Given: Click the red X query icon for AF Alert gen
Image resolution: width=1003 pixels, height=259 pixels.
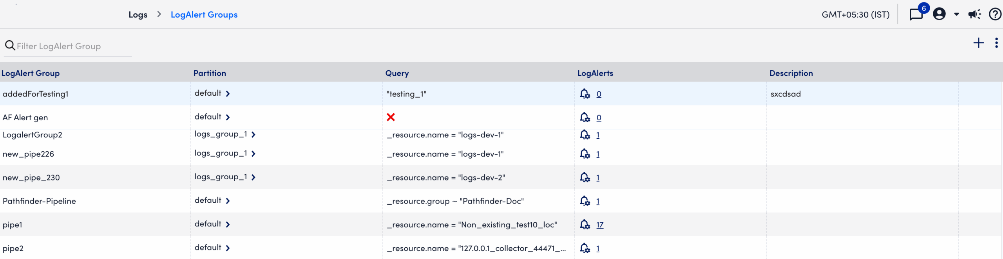Looking at the screenshot, I should [x=391, y=117].
